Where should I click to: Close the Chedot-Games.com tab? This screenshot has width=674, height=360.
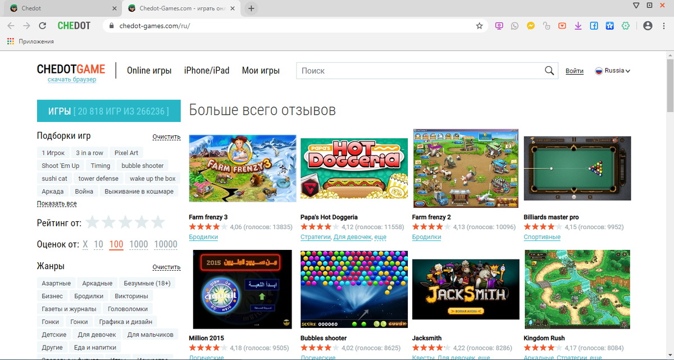coord(233,8)
